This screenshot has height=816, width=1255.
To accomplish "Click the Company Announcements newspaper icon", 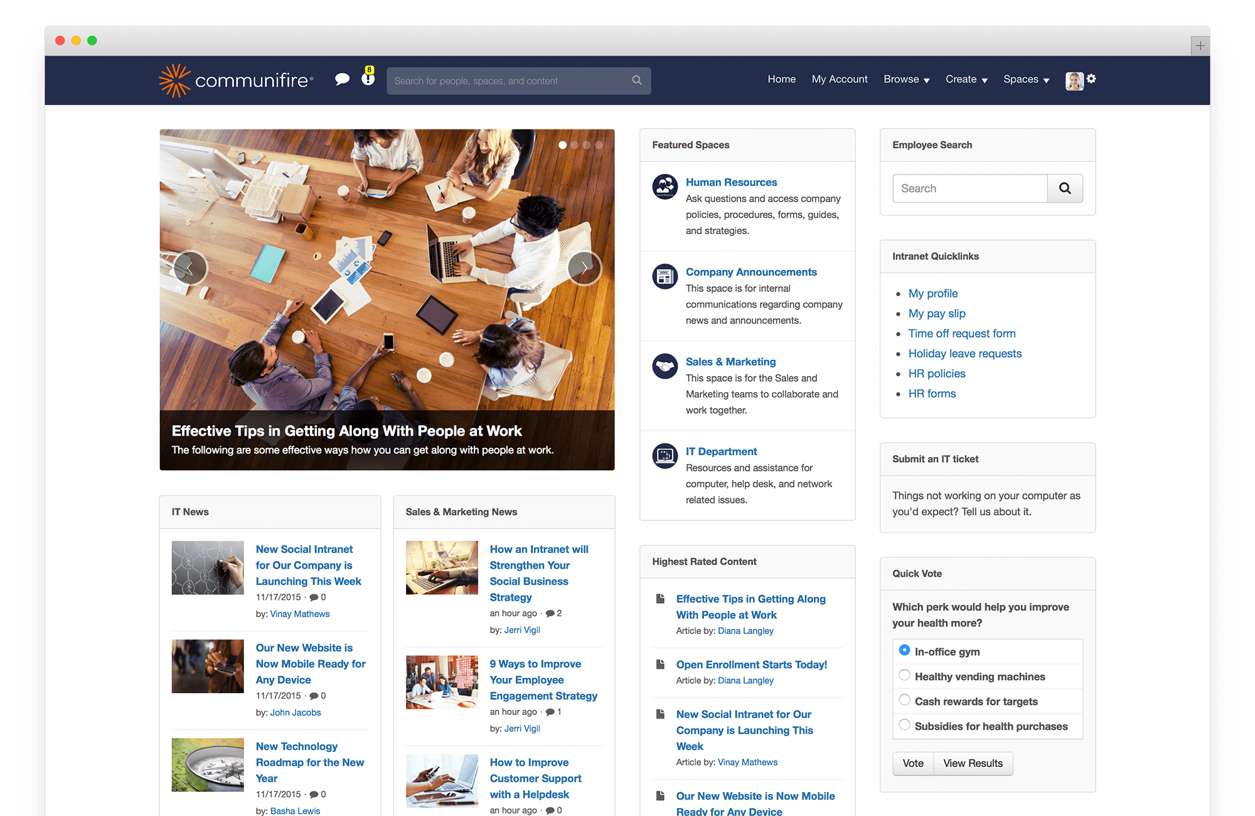I will (665, 276).
